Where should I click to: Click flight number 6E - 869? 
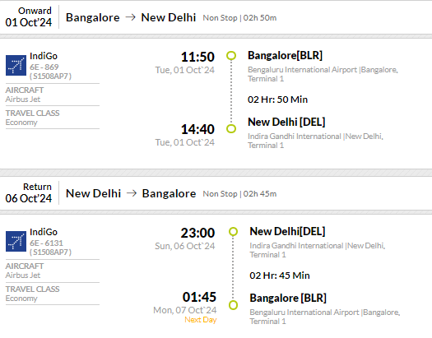click(x=44, y=67)
